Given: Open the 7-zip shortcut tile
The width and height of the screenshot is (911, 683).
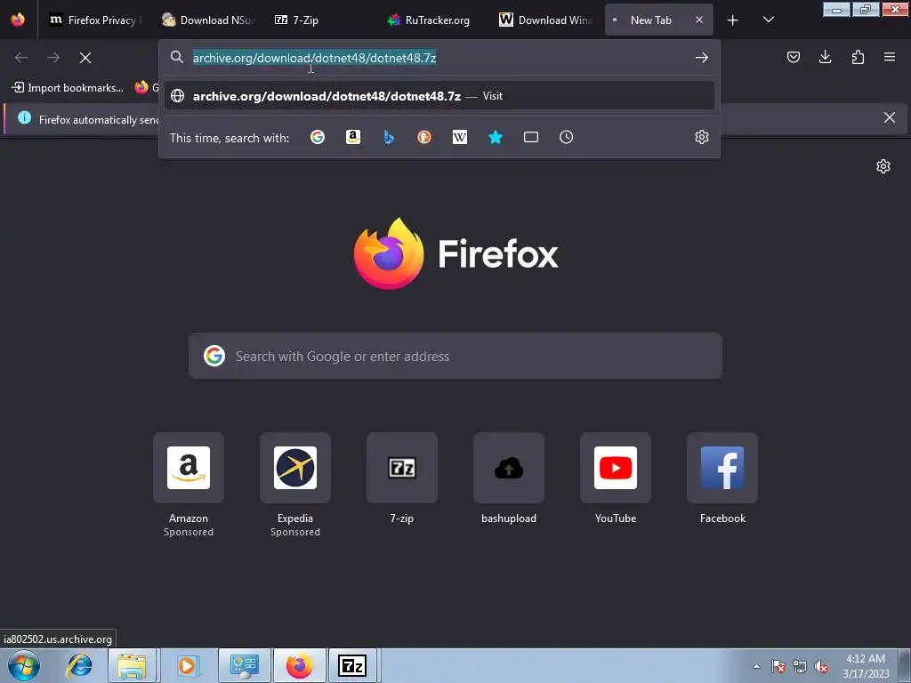Looking at the screenshot, I should pos(402,468).
